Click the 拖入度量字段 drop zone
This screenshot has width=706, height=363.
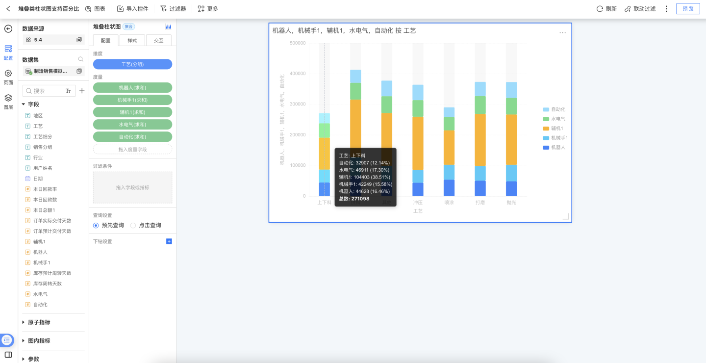pyautogui.click(x=132, y=149)
